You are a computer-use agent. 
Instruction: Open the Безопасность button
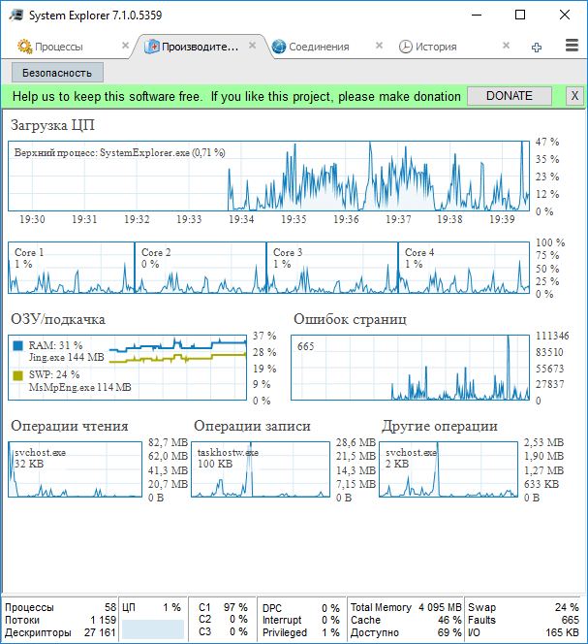57,73
